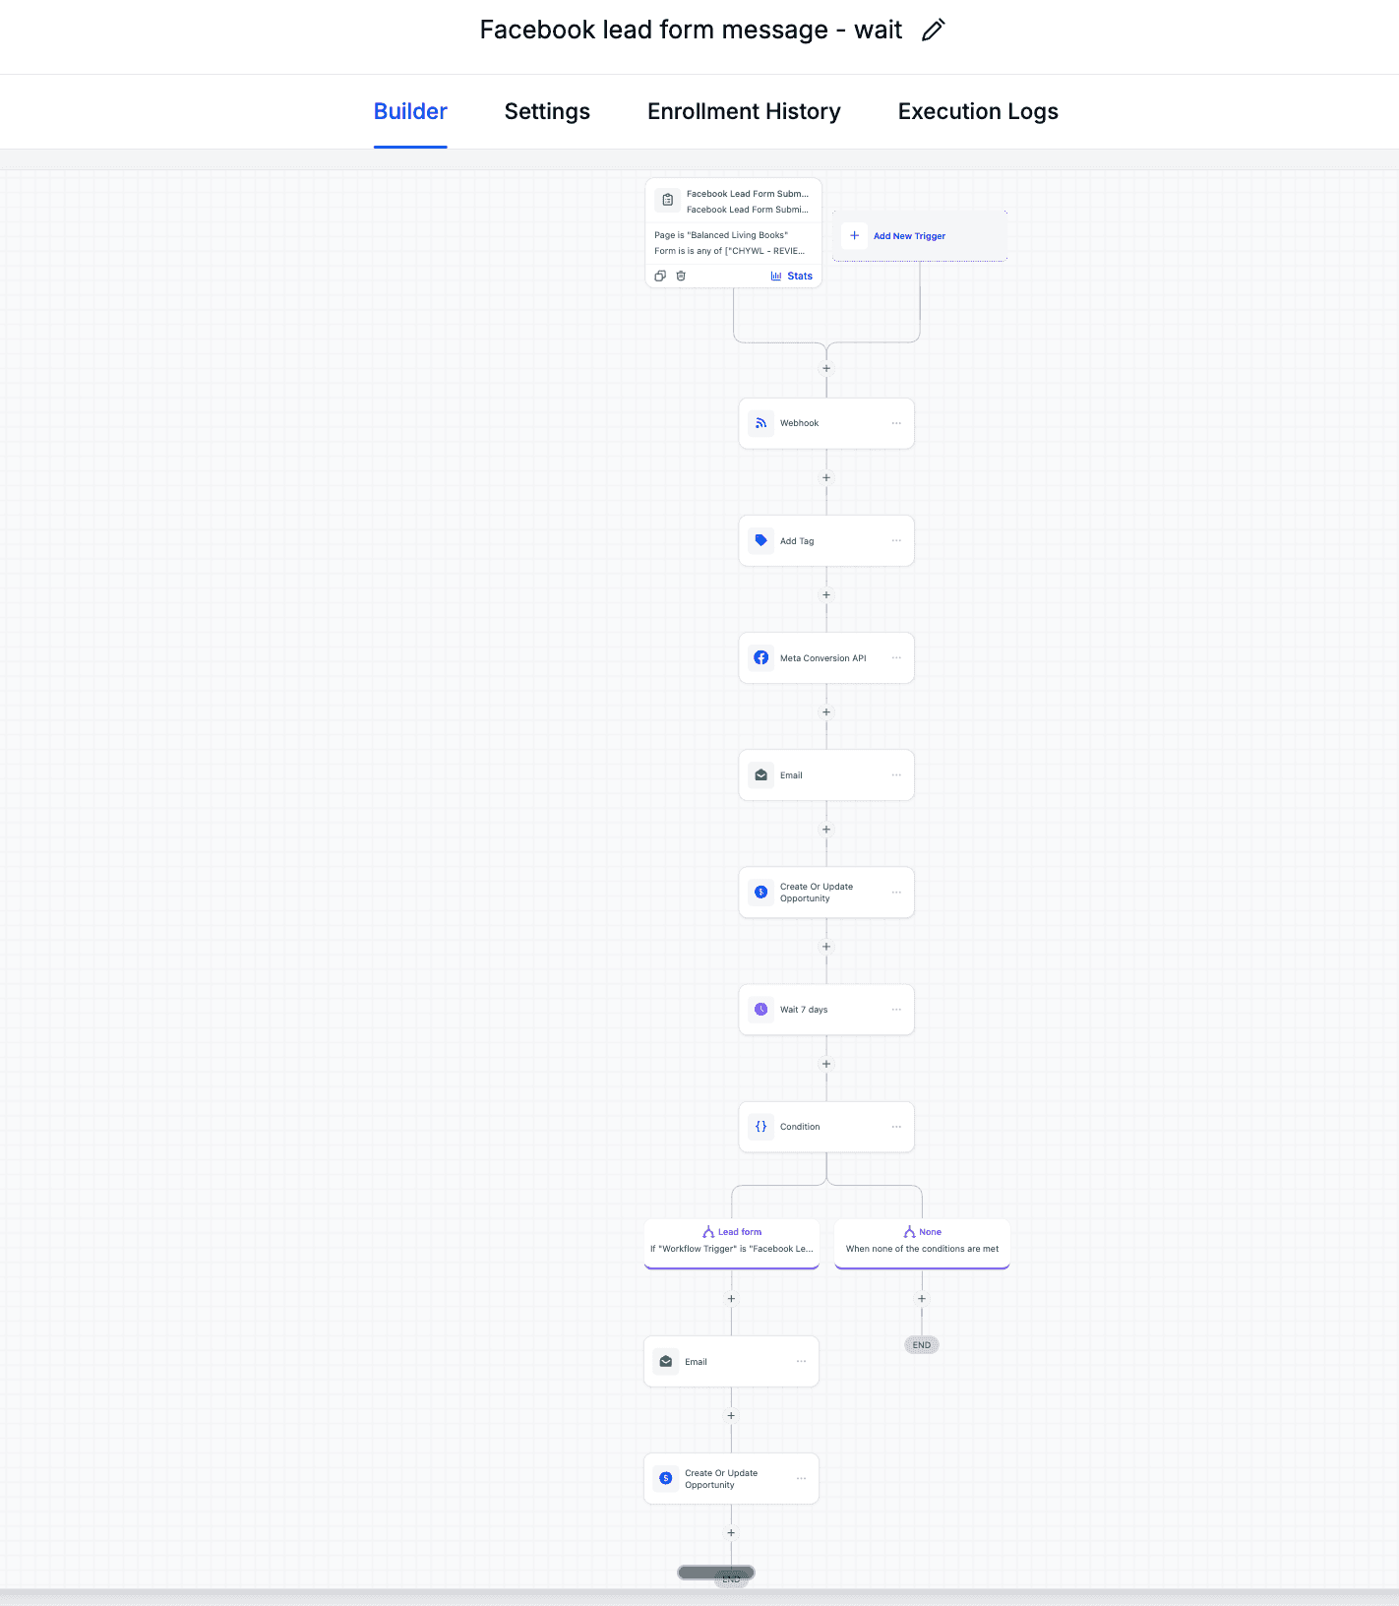Click 'When none of the conditions are met' text
Viewport: 1399px width, 1606px height.
tap(922, 1249)
